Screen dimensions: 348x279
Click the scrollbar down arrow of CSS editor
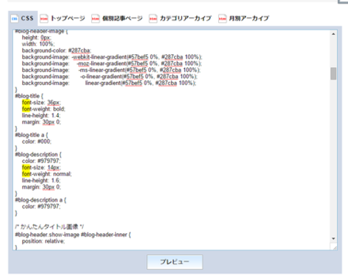[x=333, y=239]
